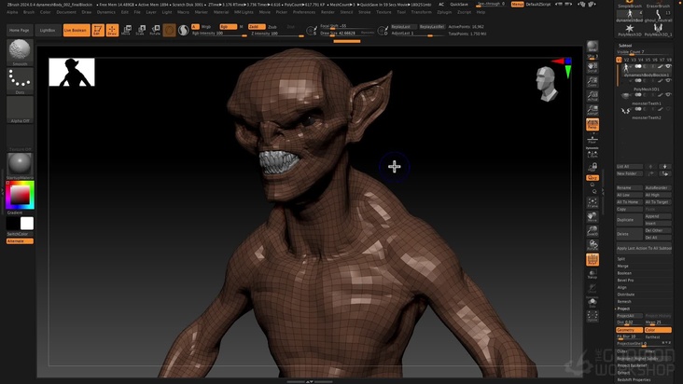Toggle the Live Boolean button
Viewport: 683px width, 384px height.
point(75,30)
